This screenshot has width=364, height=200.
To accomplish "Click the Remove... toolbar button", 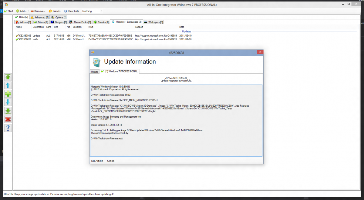I will (x=38, y=11).
